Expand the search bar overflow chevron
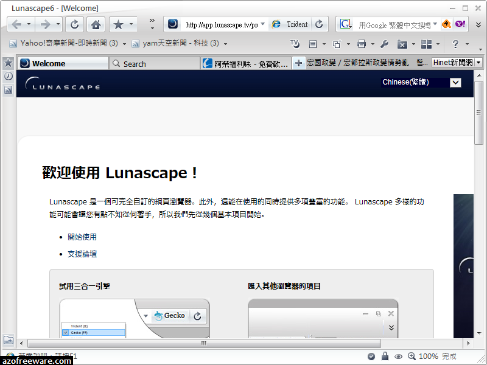Image resolution: width=487 pixels, height=365 pixels. pyautogui.click(x=478, y=24)
